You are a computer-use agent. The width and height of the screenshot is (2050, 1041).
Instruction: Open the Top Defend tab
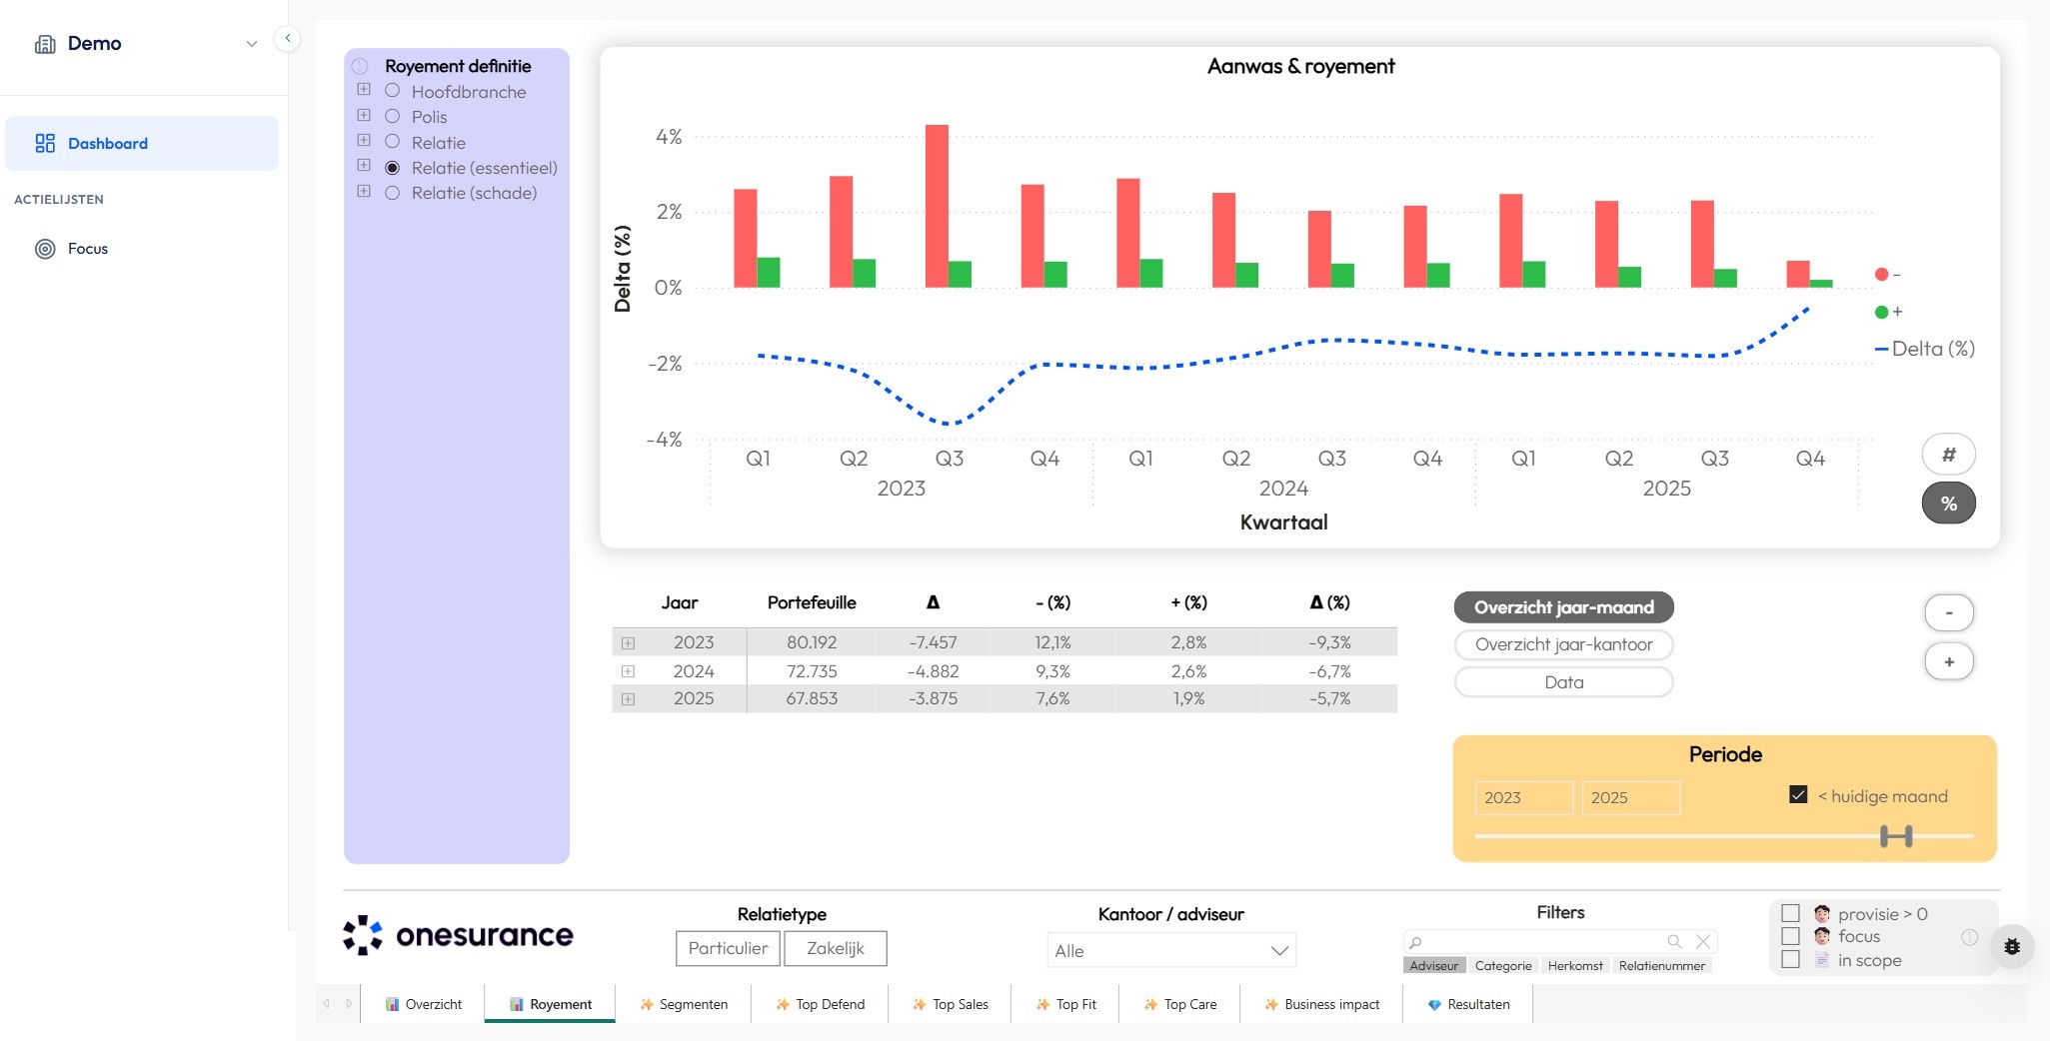pos(821,1004)
